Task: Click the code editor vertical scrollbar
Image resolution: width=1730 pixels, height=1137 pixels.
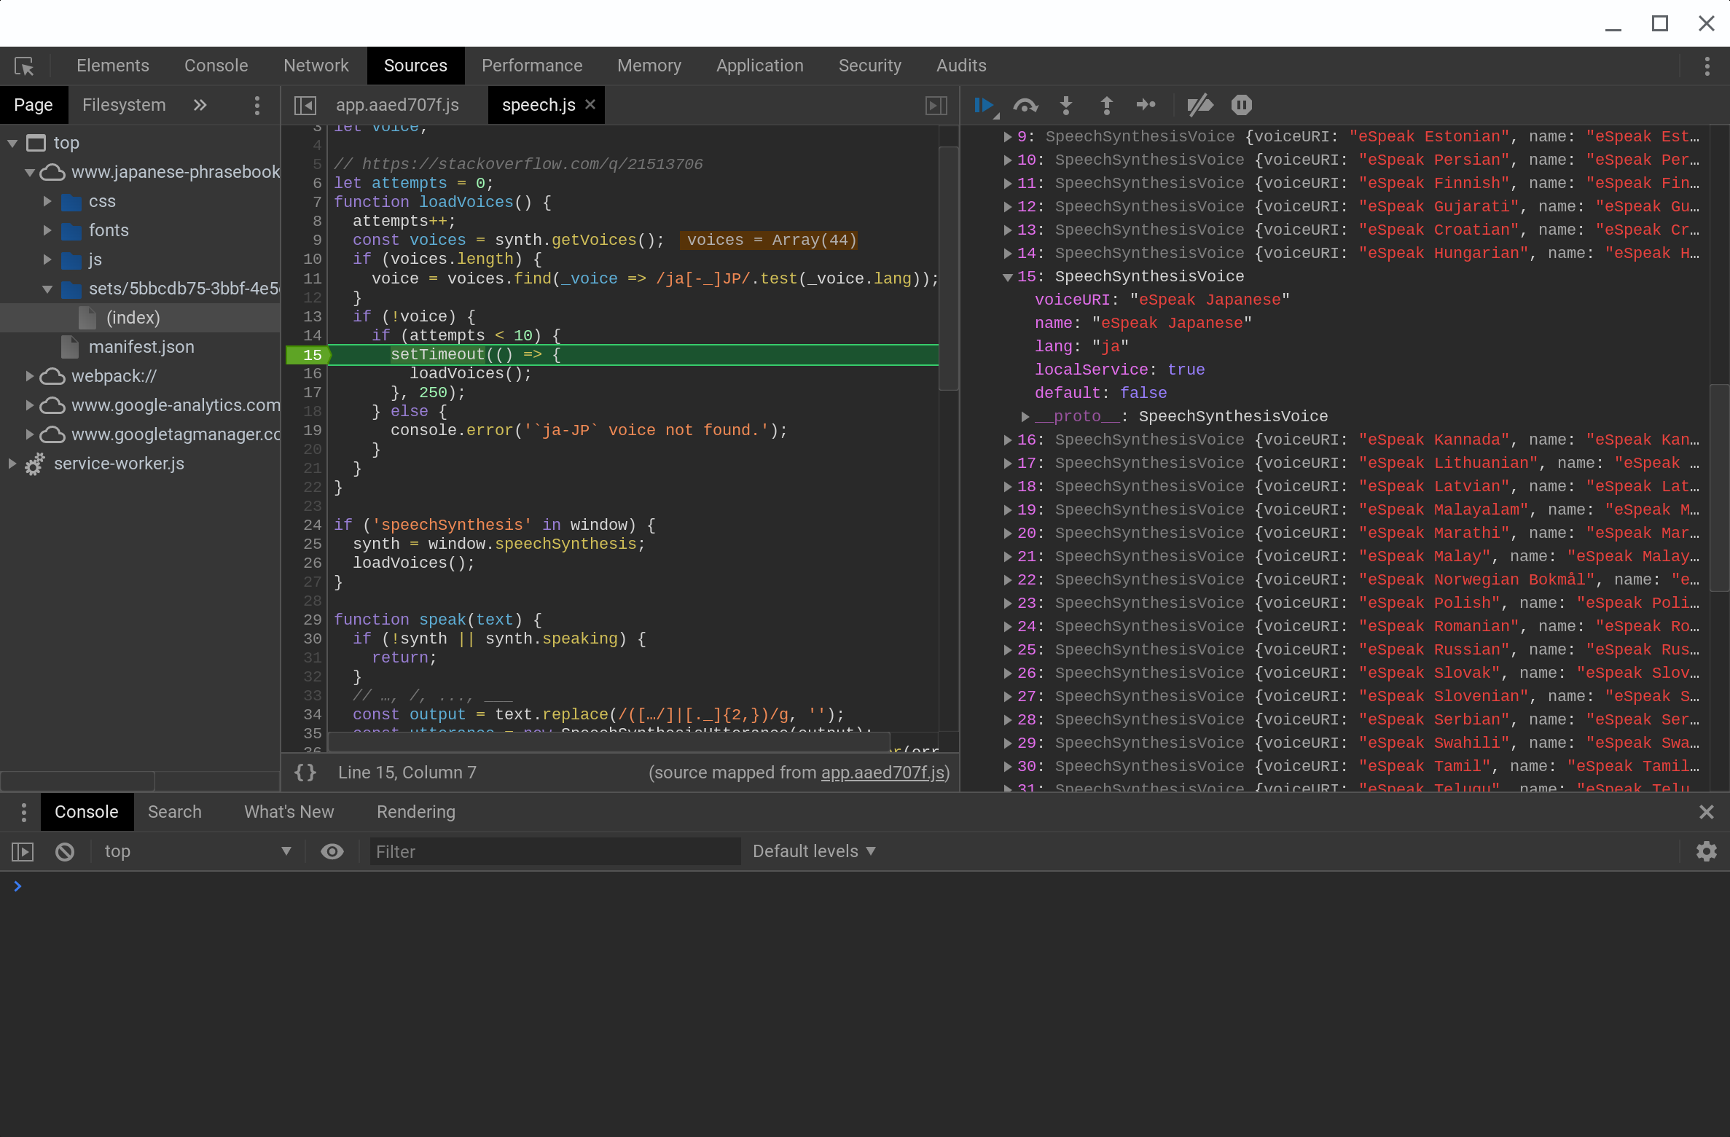Action: point(948,270)
